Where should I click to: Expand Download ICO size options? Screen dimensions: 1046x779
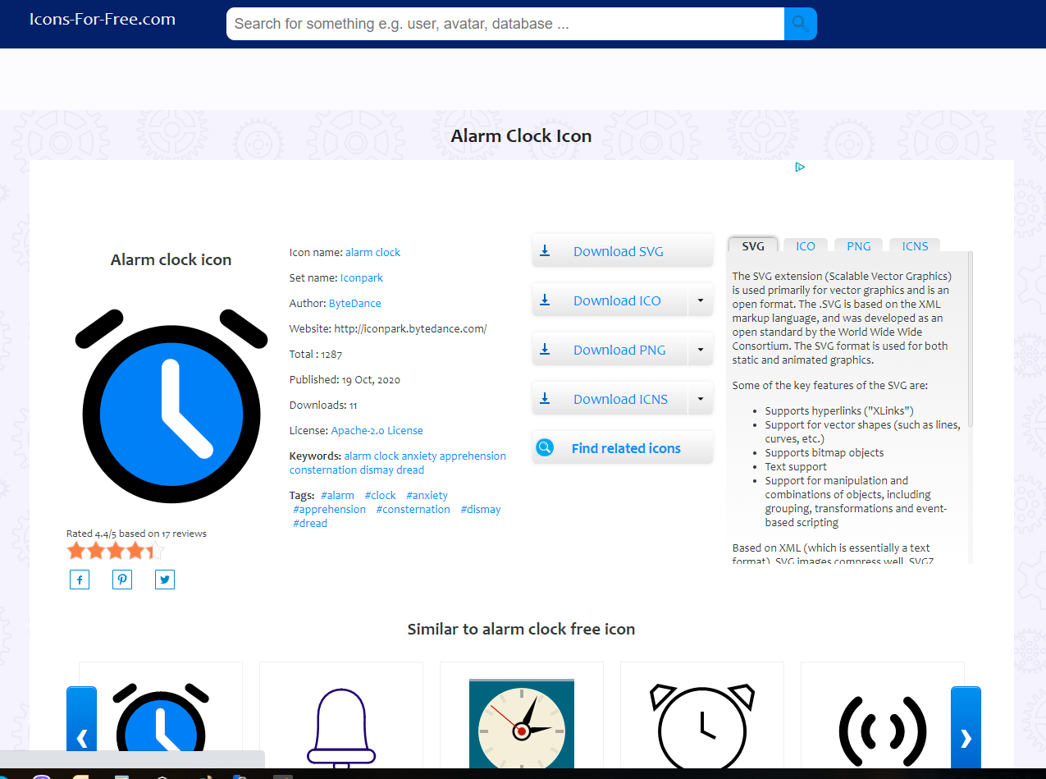(x=700, y=300)
